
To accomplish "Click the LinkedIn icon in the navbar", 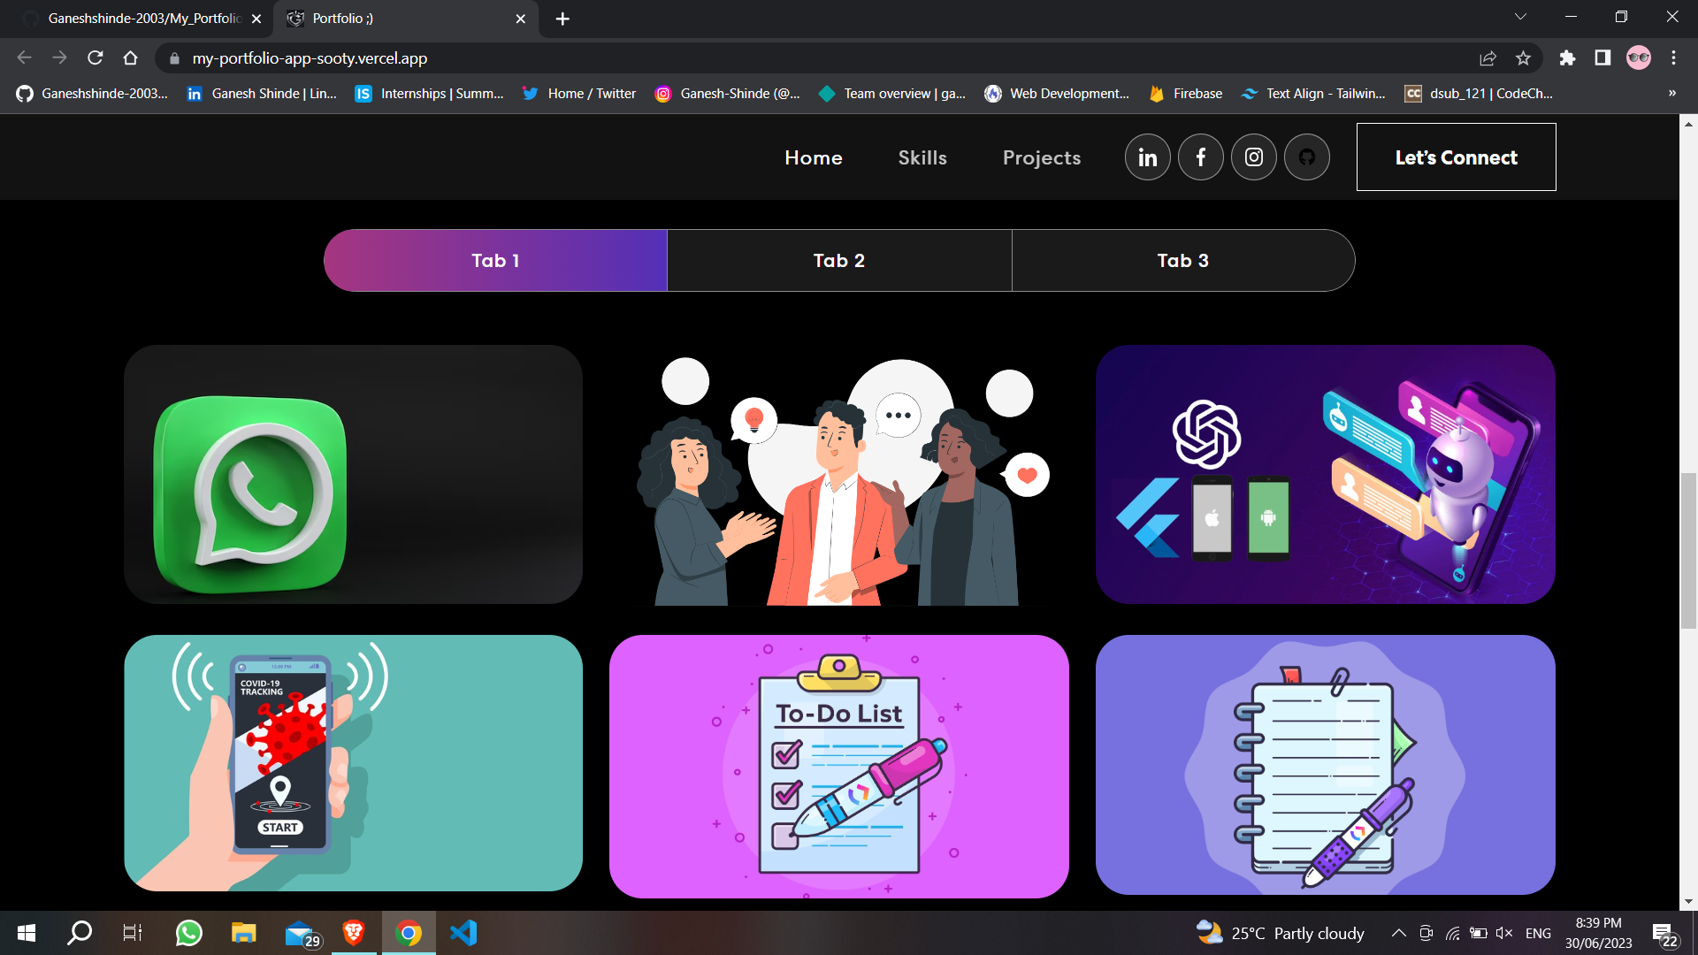I will coord(1147,157).
